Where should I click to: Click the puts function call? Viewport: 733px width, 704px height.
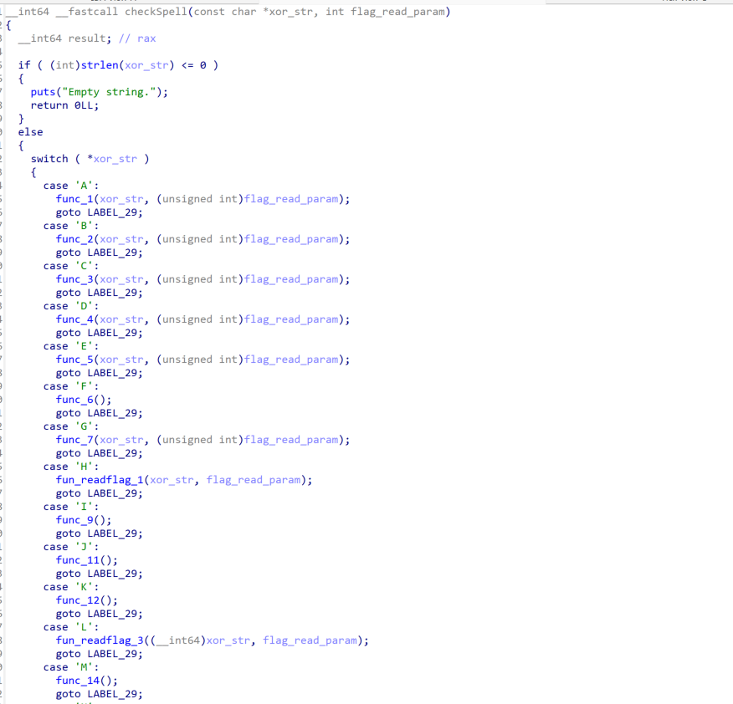[x=44, y=92]
